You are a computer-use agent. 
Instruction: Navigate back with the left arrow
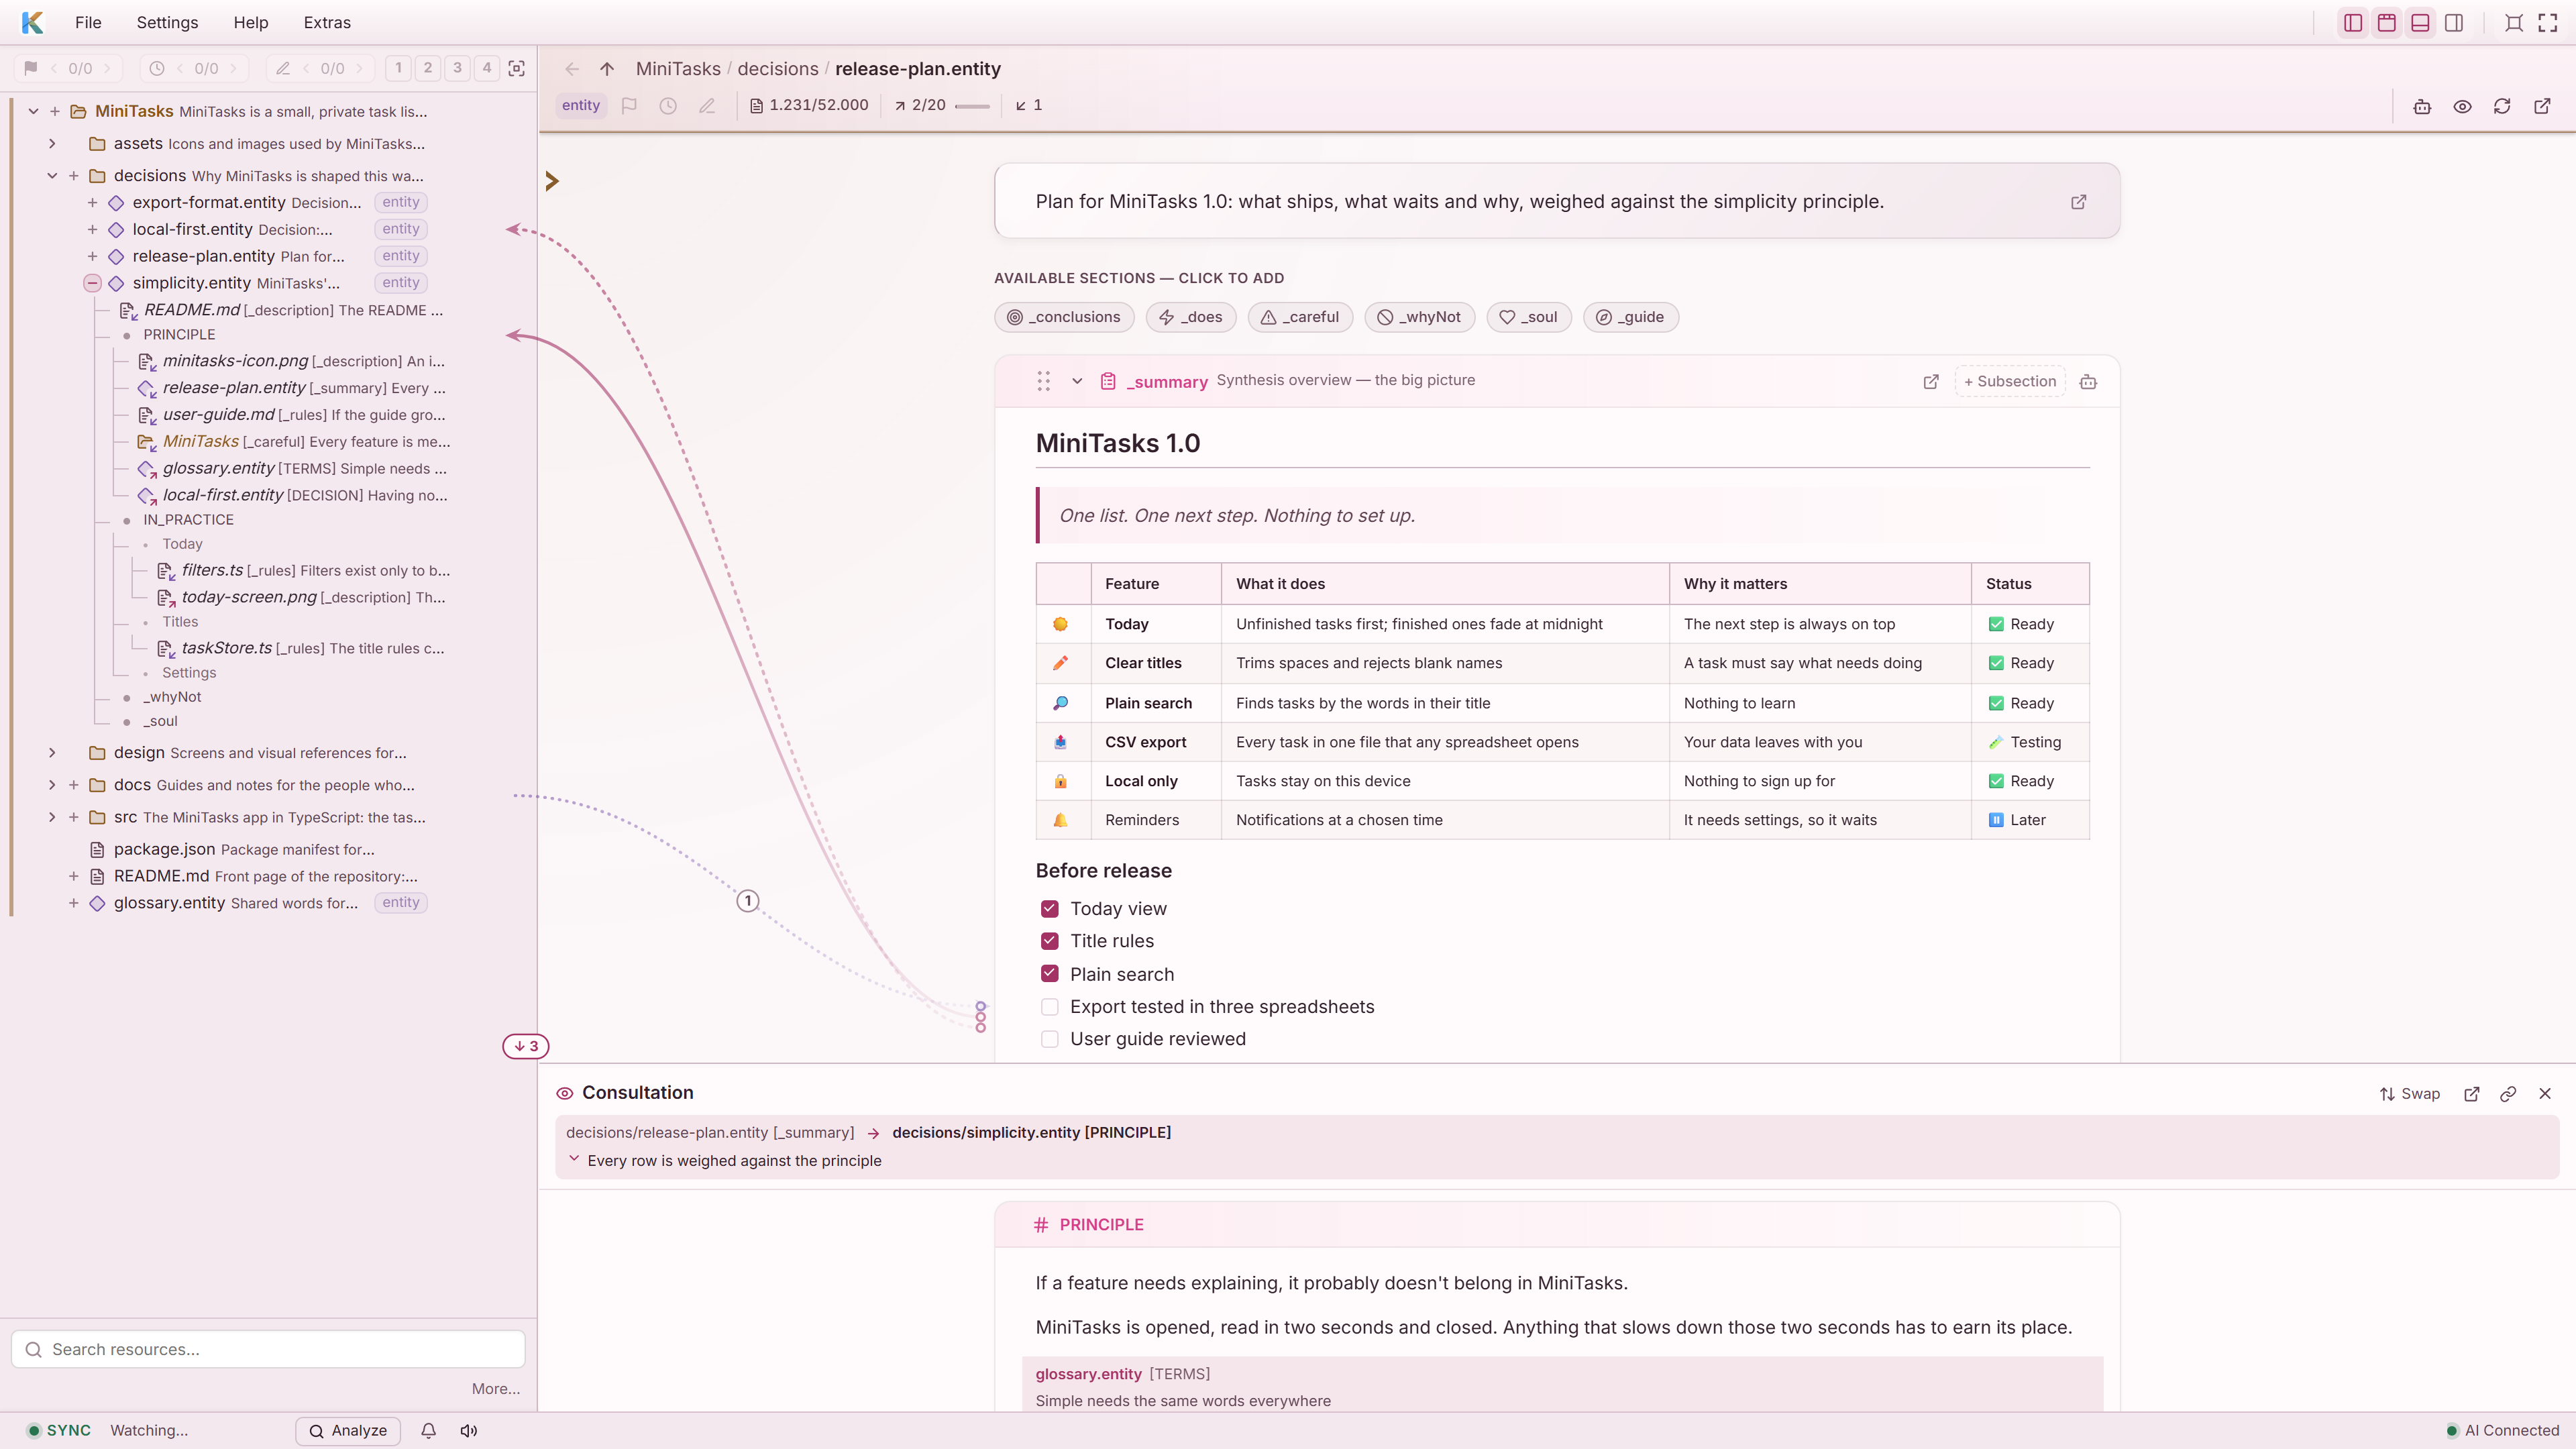[572, 69]
